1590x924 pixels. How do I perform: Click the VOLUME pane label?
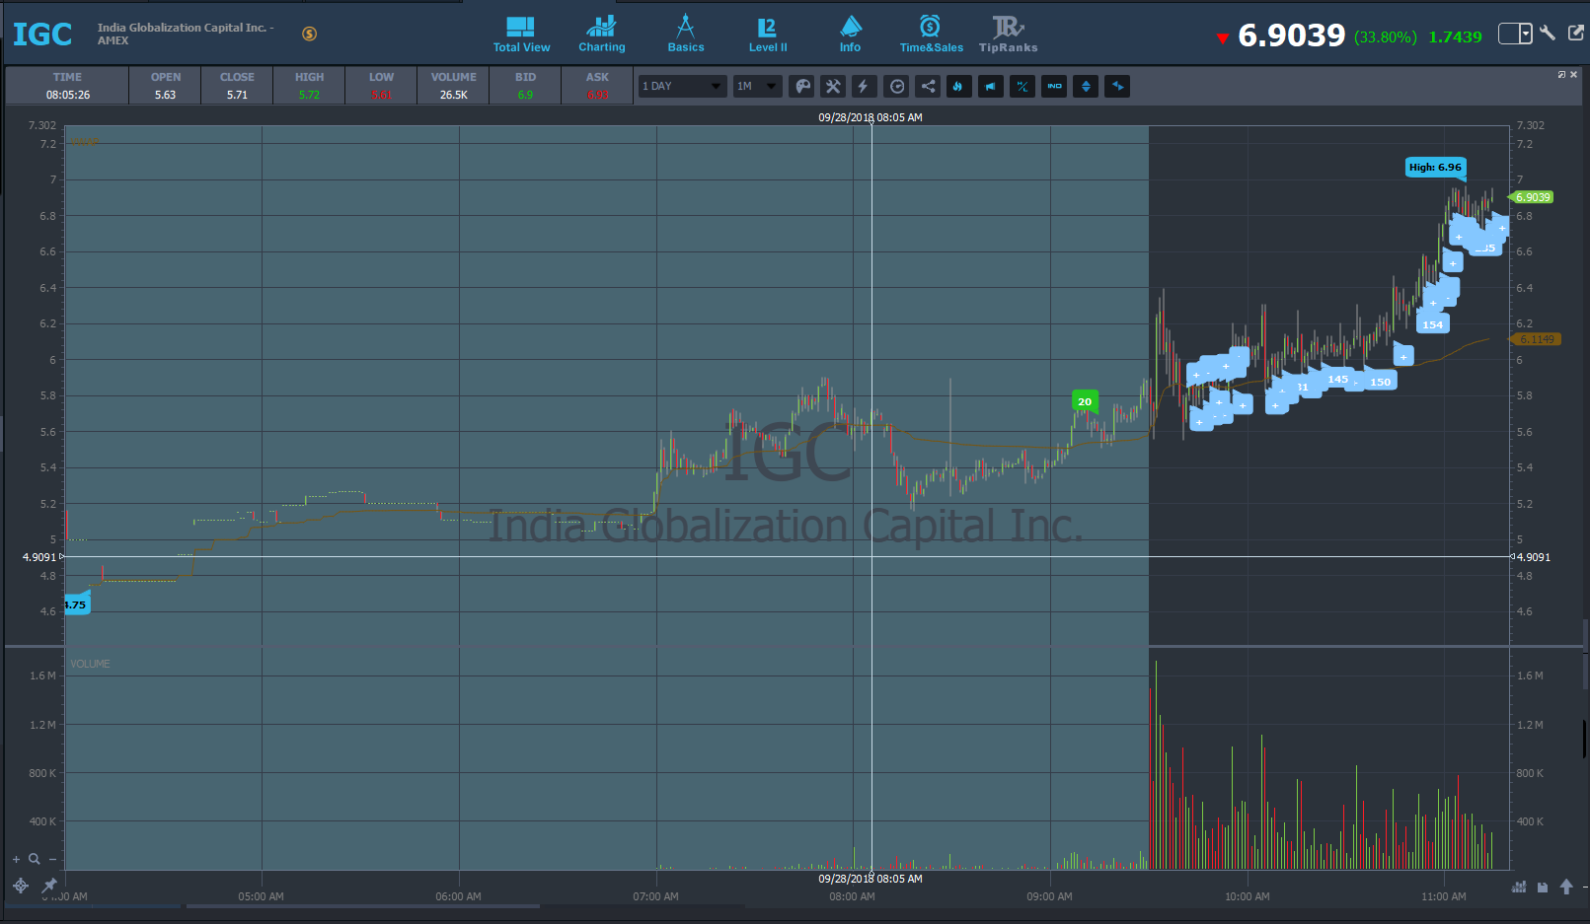click(90, 664)
